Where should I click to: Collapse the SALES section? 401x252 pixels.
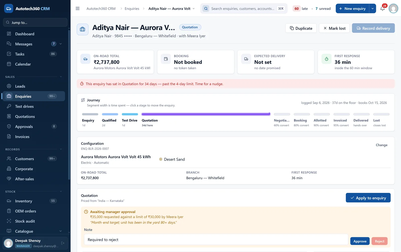coord(61,77)
